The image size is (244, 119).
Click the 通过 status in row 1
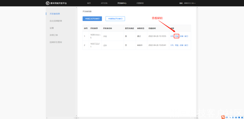point(139,36)
